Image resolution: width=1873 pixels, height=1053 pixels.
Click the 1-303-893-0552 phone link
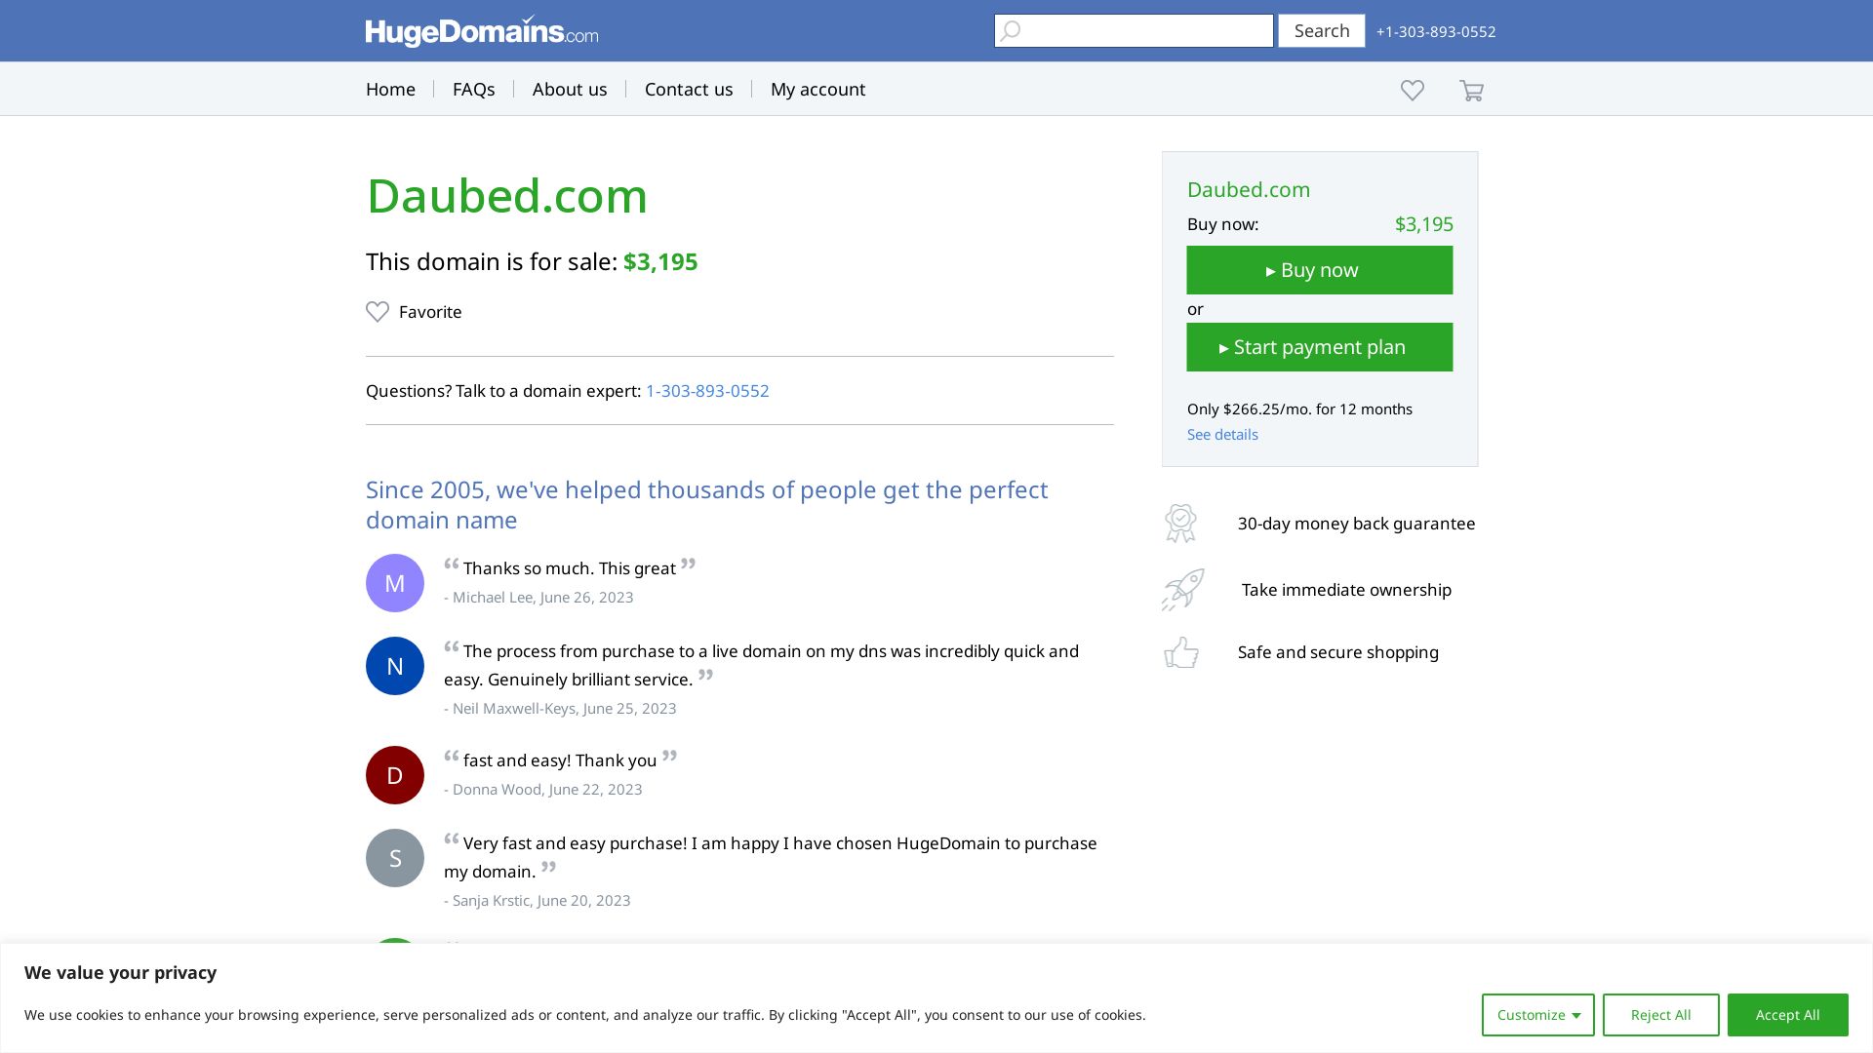(x=706, y=391)
